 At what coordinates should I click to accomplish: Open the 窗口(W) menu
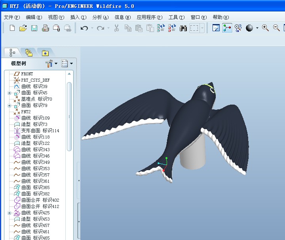[199, 17]
